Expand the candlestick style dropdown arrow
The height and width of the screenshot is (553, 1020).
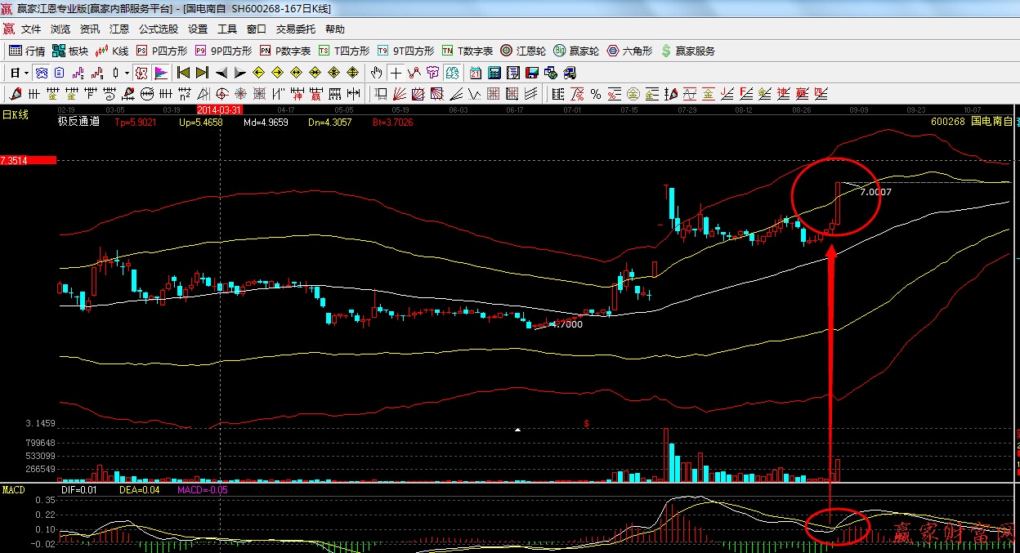(127, 73)
